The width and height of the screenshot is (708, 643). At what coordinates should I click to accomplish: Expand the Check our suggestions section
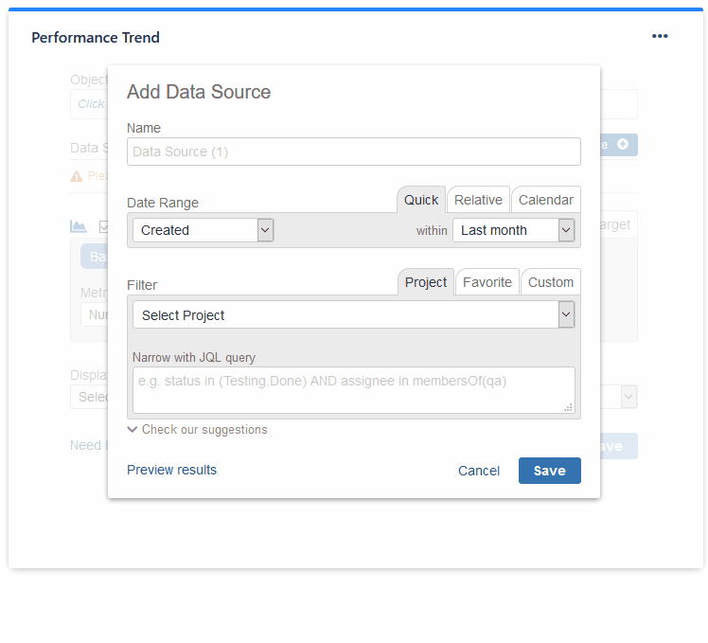(x=198, y=430)
